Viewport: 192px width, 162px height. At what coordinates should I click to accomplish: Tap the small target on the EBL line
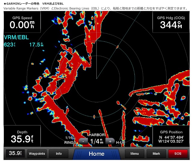click(118, 46)
